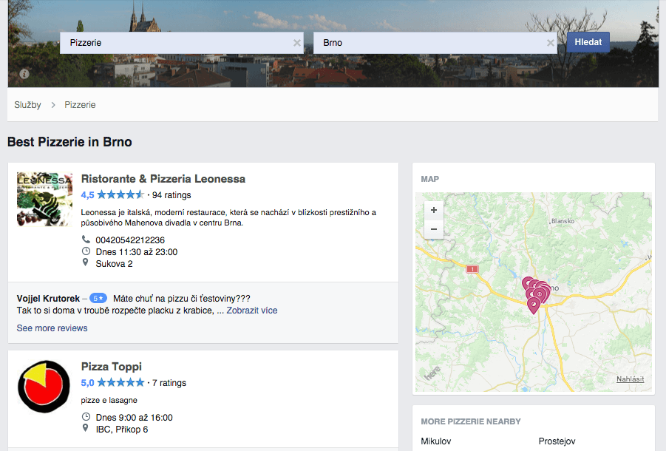
Task: Click the 5-star review badge
Action: pyautogui.click(x=98, y=298)
